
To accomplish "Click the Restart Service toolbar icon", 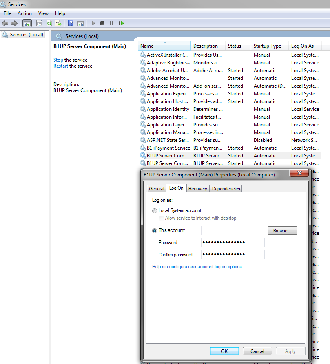I will [121, 24].
